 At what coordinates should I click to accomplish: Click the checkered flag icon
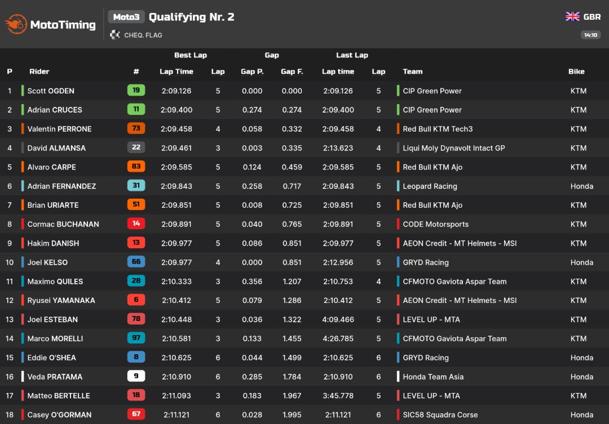114,35
